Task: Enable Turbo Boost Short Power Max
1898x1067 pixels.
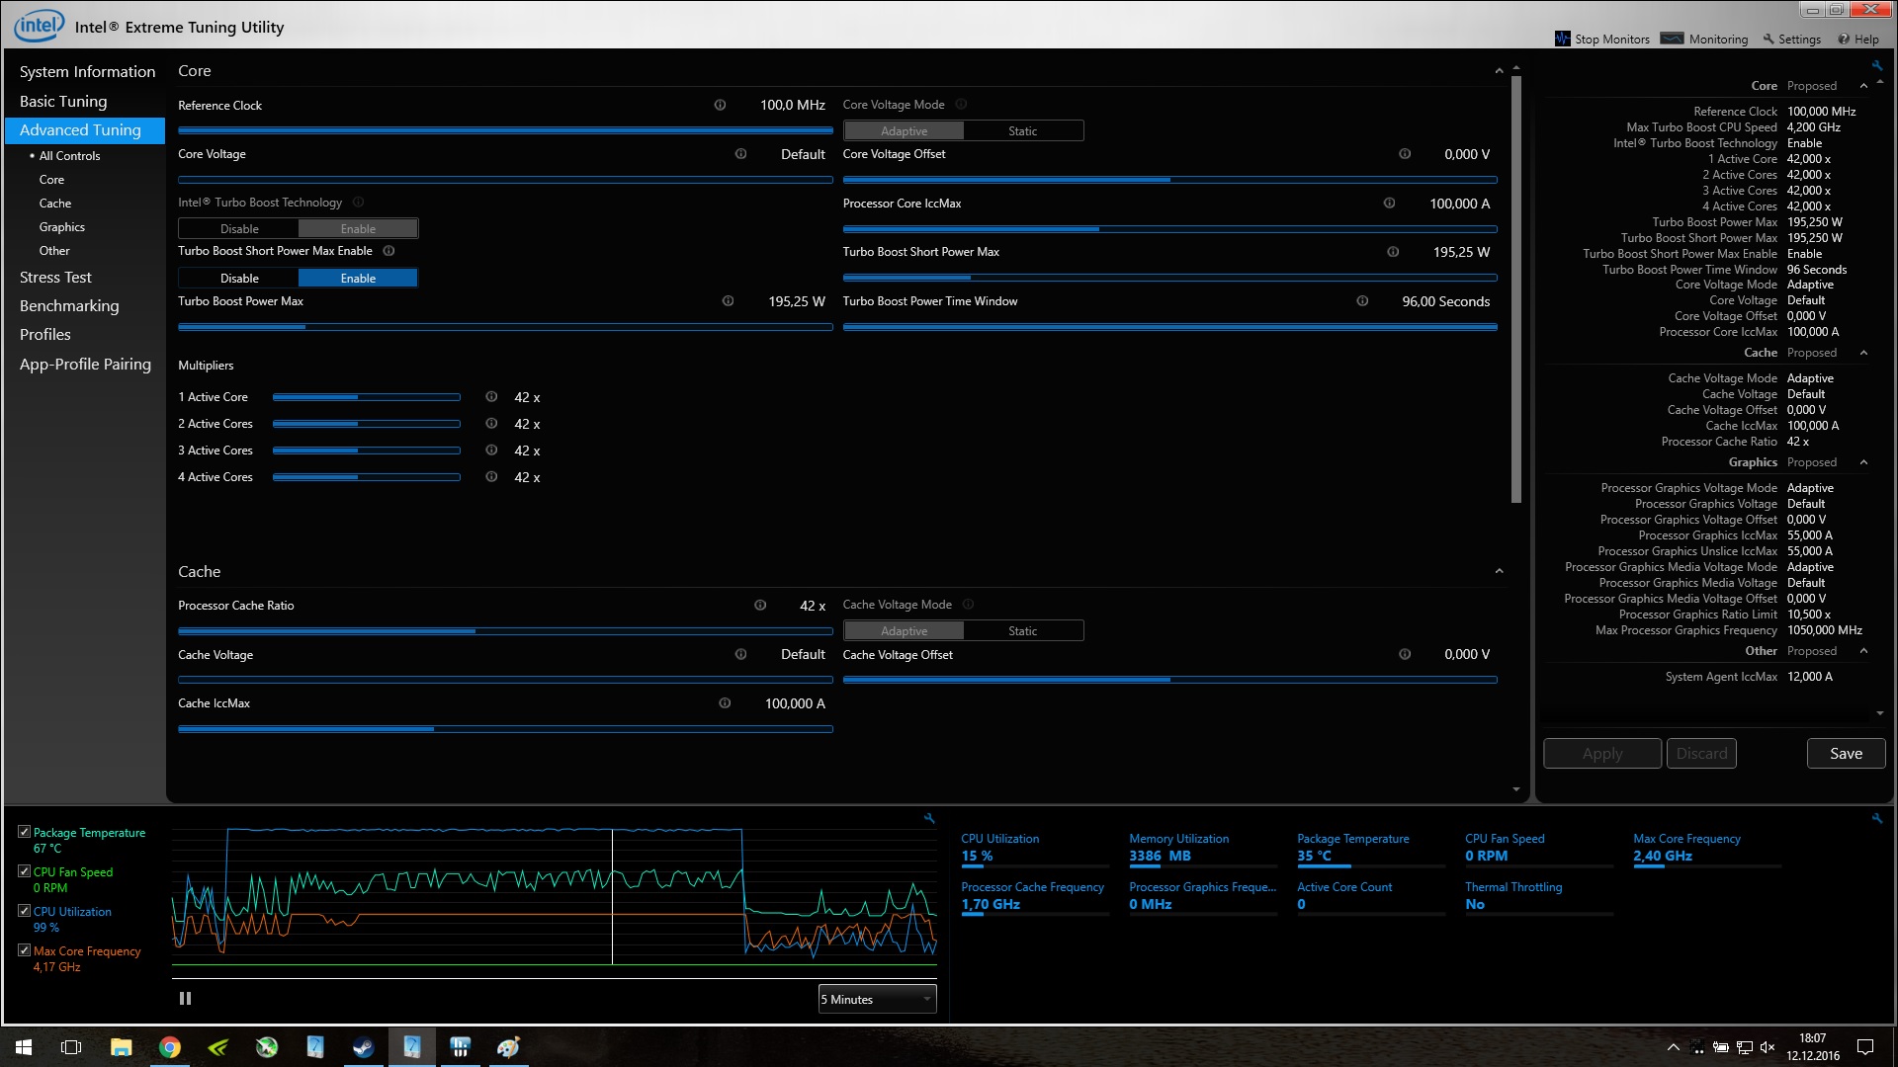Action: point(358,279)
